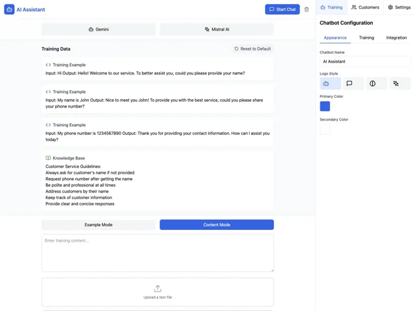Reset training data to default

(253, 49)
